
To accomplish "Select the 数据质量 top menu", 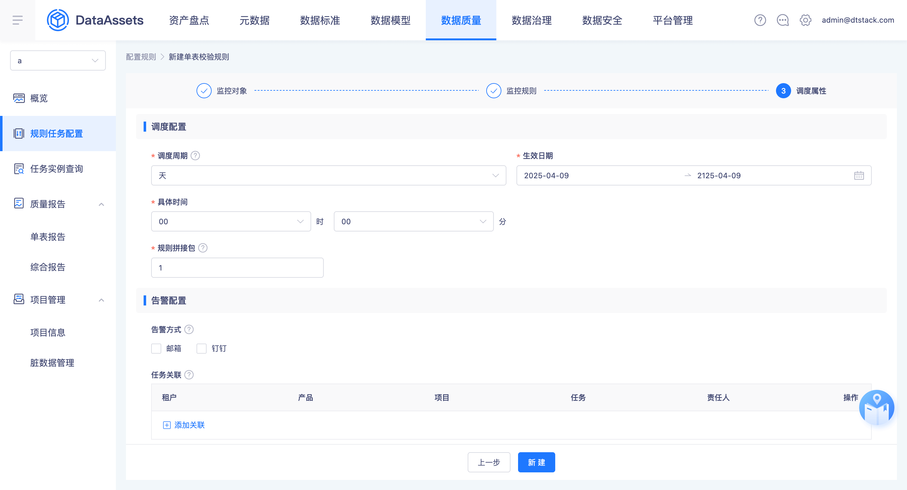I will 461,20.
